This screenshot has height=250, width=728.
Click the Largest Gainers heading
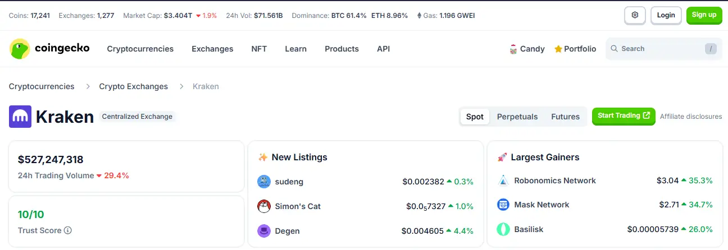(545, 158)
